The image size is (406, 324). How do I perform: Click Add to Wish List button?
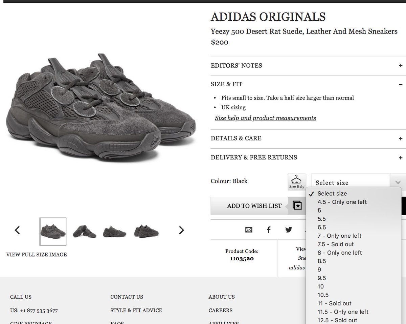(x=254, y=206)
